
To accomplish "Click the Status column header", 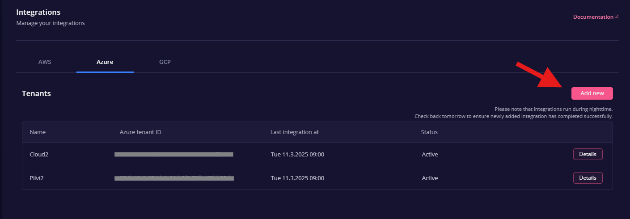I will point(429,132).
